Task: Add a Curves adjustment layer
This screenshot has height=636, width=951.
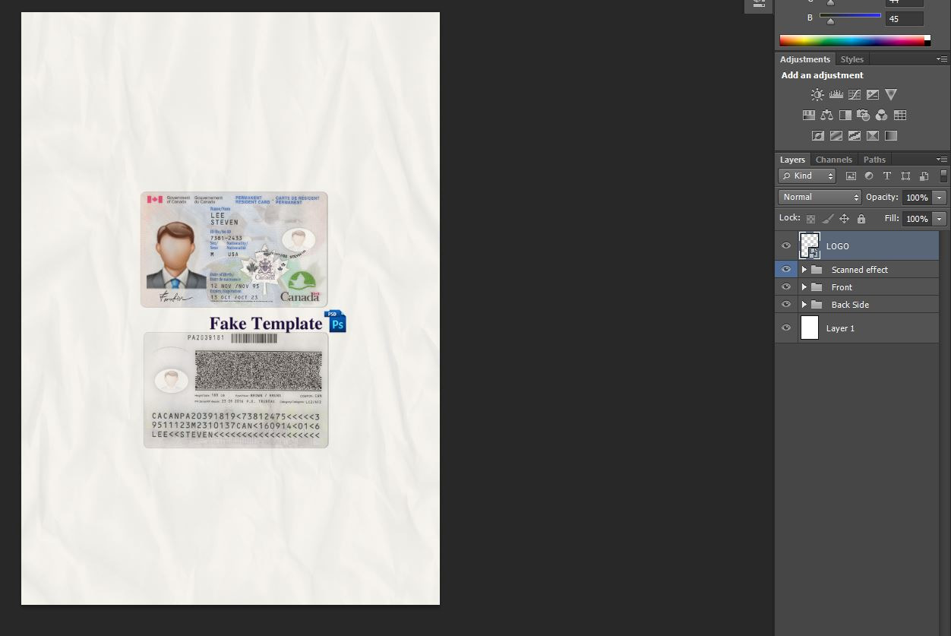Action: (855, 95)
